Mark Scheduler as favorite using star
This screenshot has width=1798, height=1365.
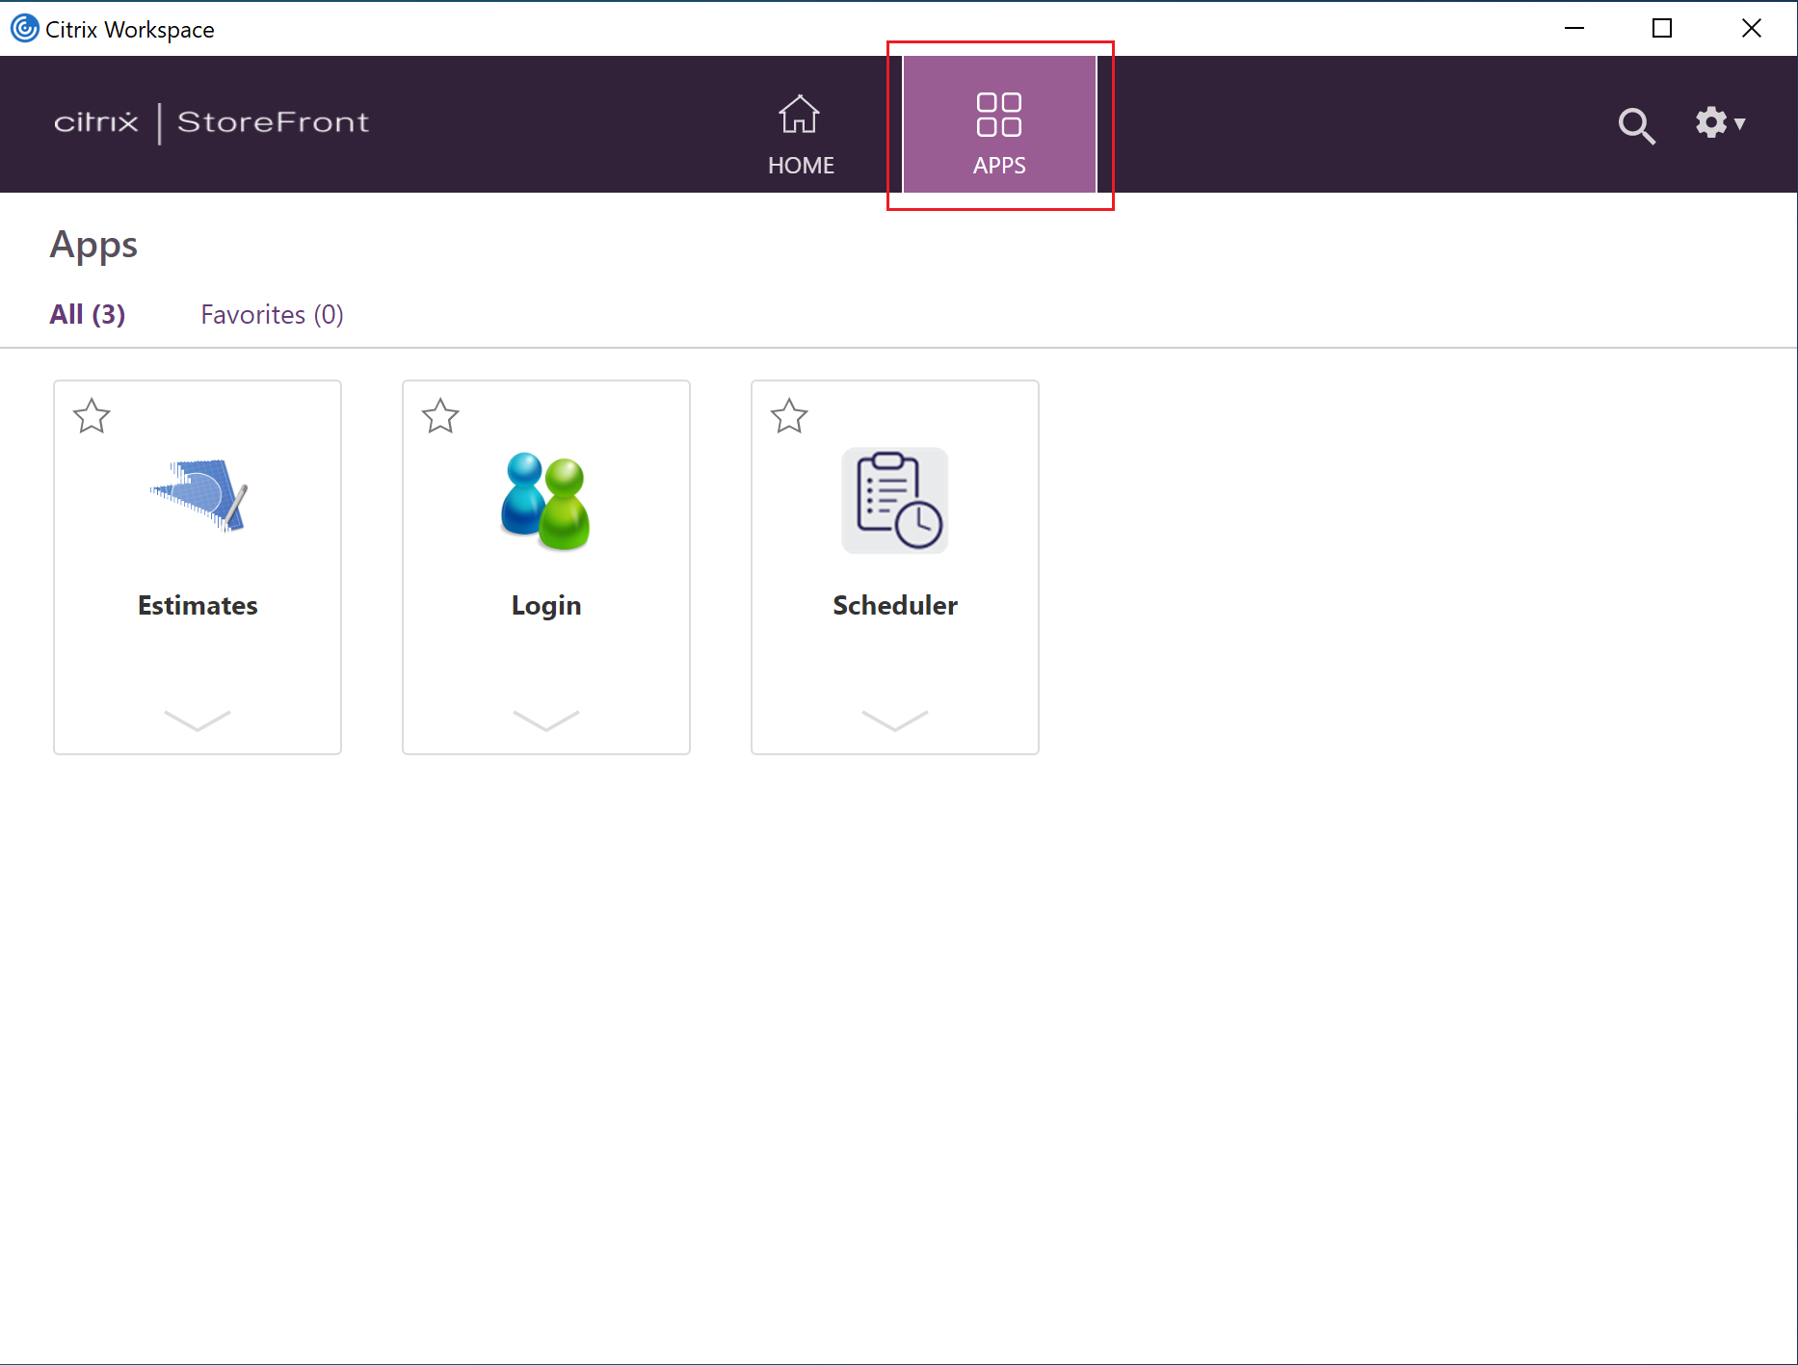coord(789,416)
